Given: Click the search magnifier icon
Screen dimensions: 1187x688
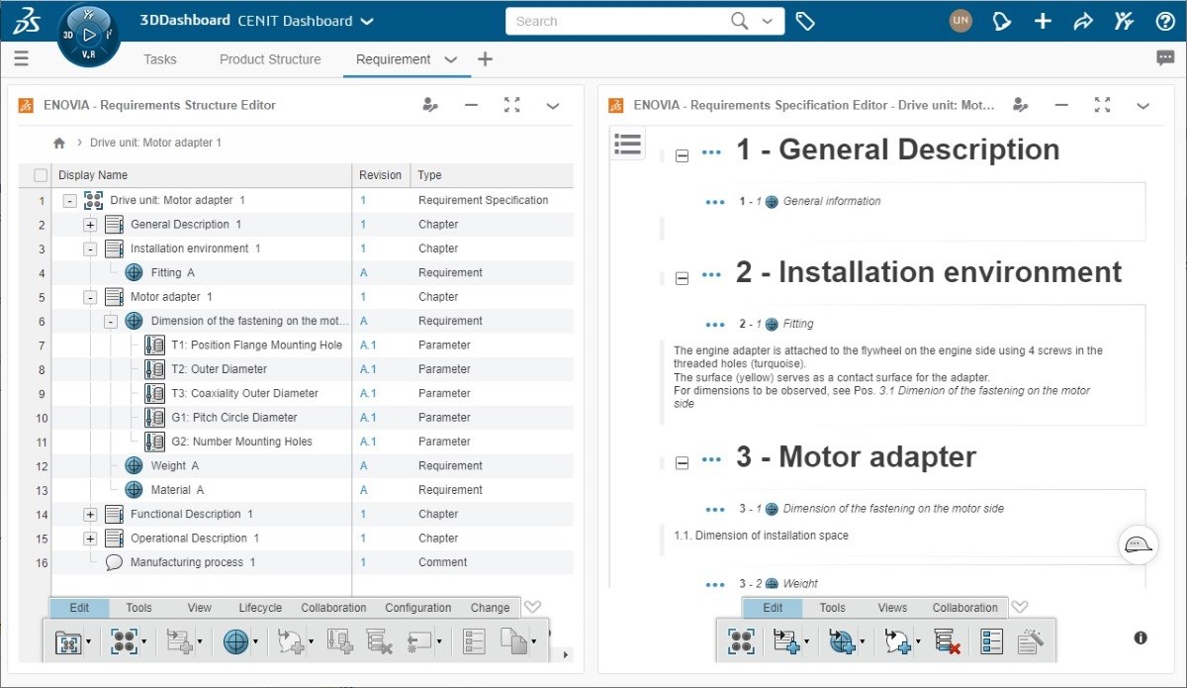Looking at the screenshot, I should point(740,21).
